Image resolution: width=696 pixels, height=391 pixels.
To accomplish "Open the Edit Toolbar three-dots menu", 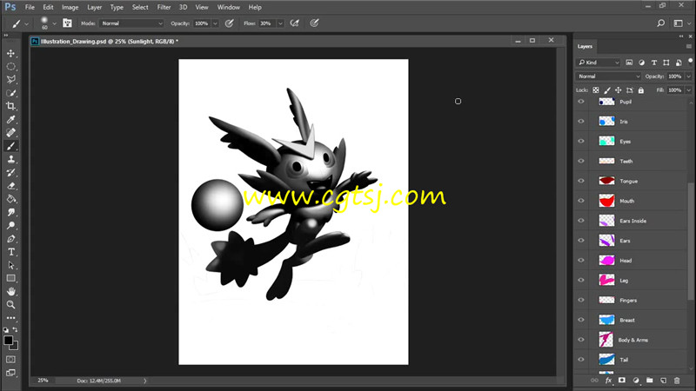I will point(10,318).
